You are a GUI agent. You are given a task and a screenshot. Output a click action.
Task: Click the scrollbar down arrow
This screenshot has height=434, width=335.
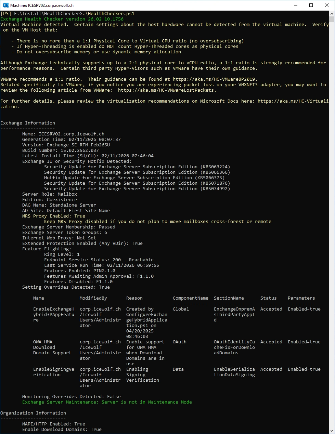pyautogui.click(x=332, y=431)
